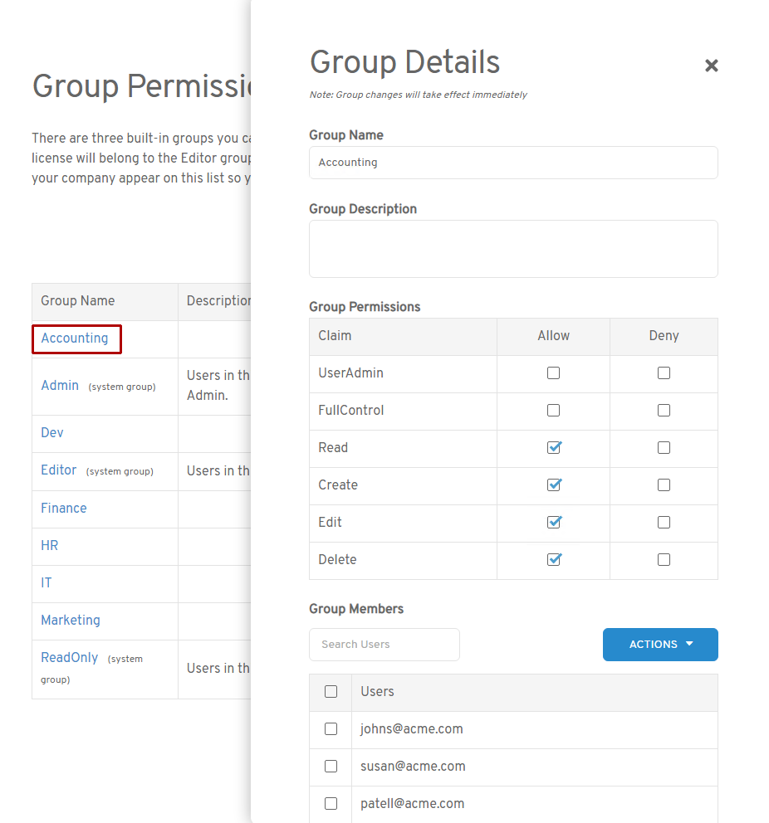Screen dimensions: 769x823
Task: Open the Actions dropdown menu
Action: coord(660,645)
